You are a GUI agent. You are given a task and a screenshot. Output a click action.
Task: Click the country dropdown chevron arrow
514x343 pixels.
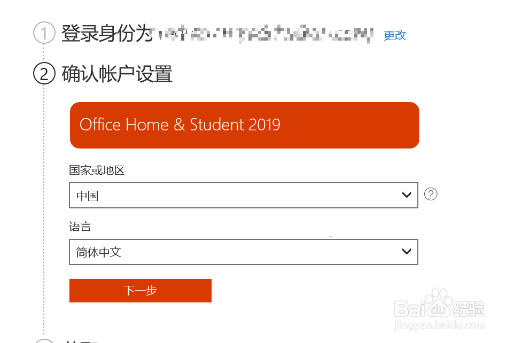click(x=407, y=196)
